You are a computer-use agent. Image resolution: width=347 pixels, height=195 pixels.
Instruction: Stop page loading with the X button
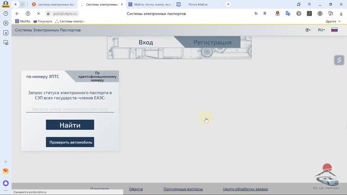pyautogui.click(x=38, y=14)
